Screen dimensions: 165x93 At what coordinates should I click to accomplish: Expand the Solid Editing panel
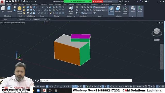[x=31, y=16]
